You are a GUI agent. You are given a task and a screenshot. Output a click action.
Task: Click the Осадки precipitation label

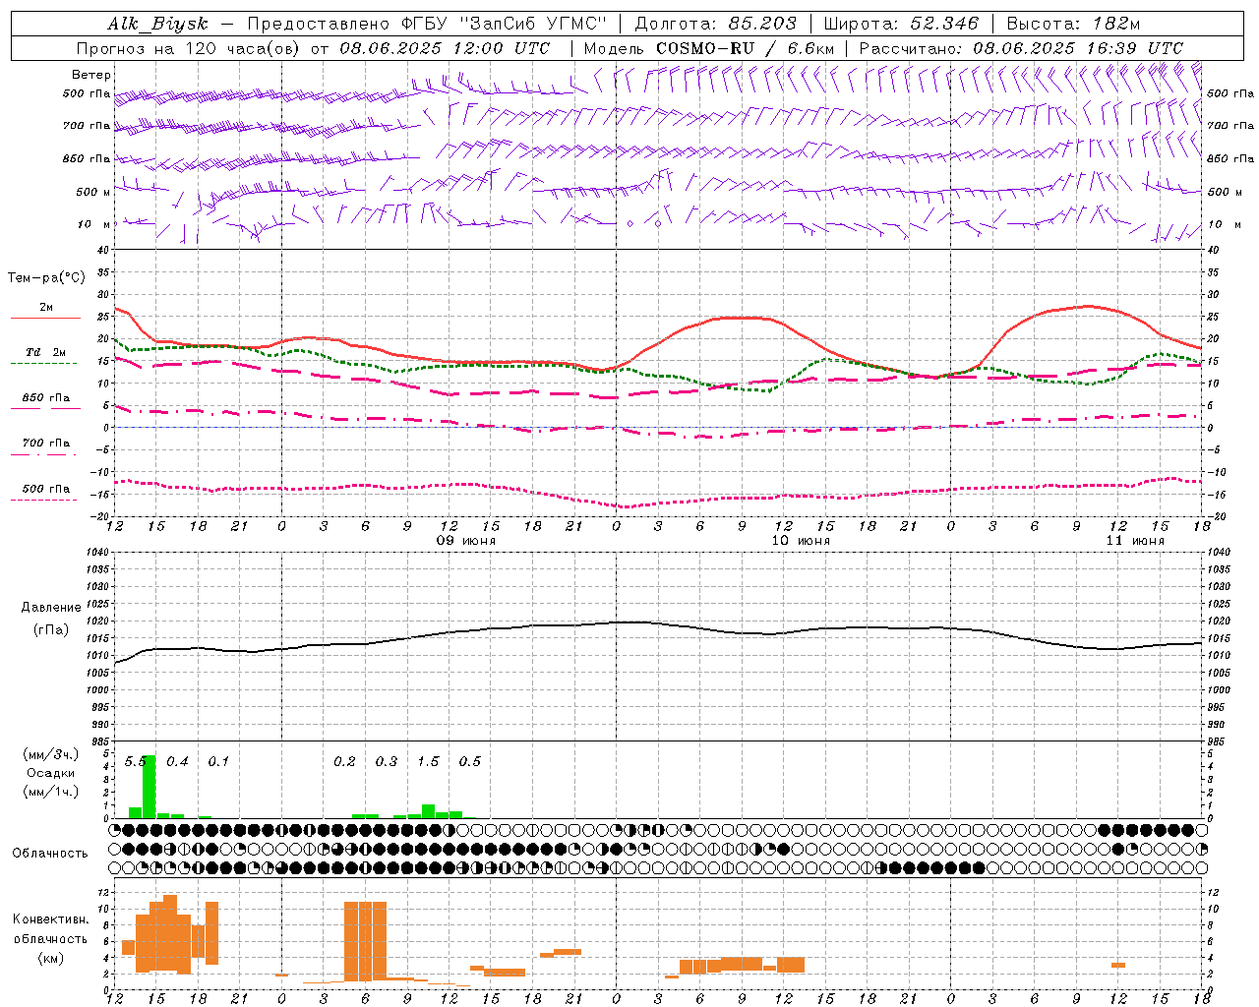(x=51, y=773)
